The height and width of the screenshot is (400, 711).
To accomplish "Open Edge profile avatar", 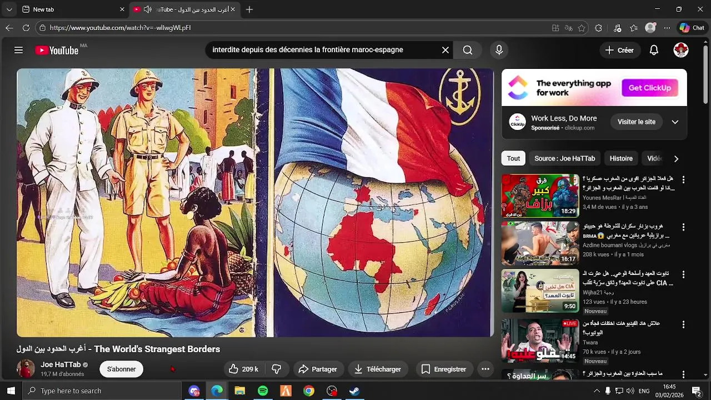I will (x=650, y=28).
